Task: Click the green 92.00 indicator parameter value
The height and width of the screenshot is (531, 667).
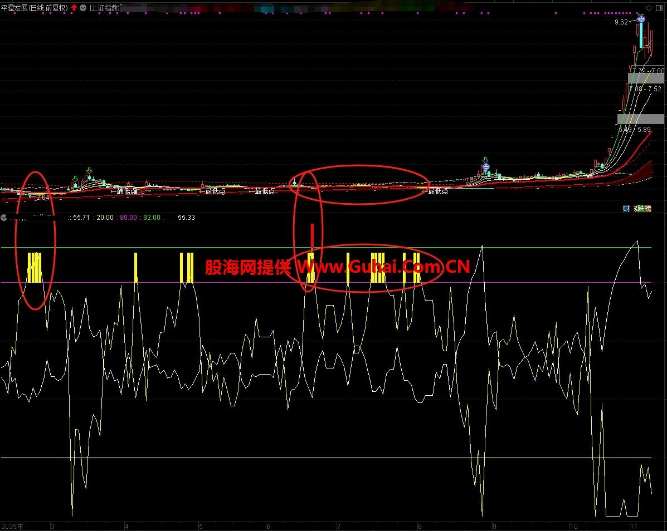Action: point(152,218)
